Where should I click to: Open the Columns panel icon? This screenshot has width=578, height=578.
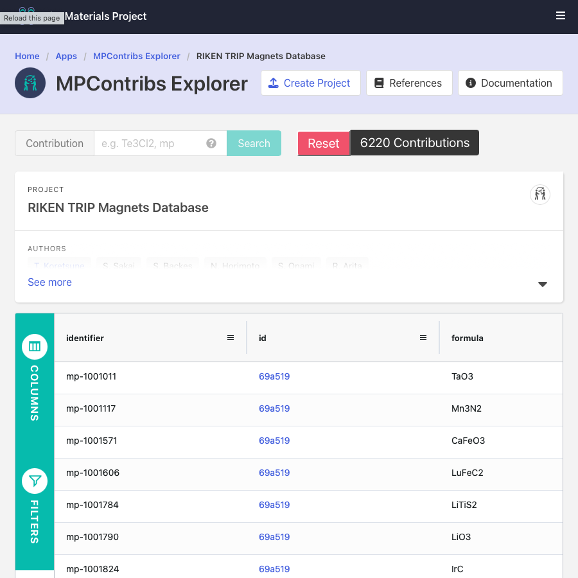tap(35, 347)
